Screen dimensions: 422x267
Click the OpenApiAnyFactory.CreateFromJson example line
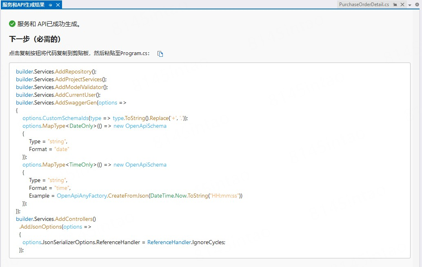pos(135,196)
